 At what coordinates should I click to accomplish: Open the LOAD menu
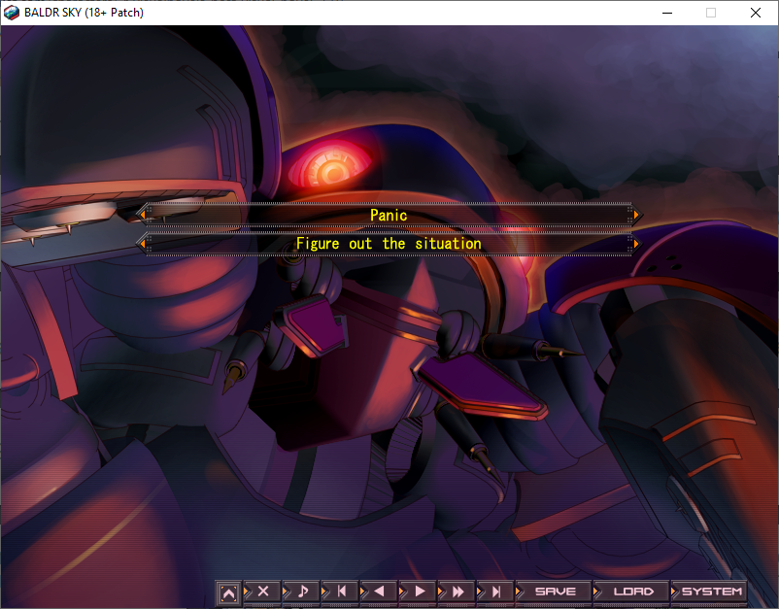click(633, 592)
